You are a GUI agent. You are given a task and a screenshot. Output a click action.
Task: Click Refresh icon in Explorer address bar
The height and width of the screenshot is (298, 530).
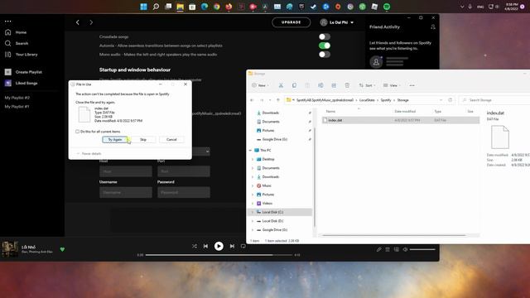coord(450,100)
